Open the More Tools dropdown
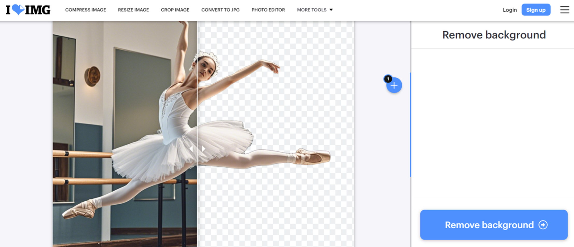The width and height of the screenshot is (574, 247). [x=314, y=10]
